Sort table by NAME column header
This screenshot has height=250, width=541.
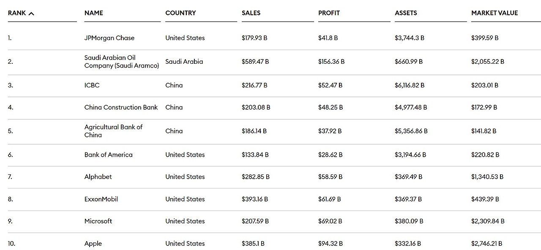93,13
